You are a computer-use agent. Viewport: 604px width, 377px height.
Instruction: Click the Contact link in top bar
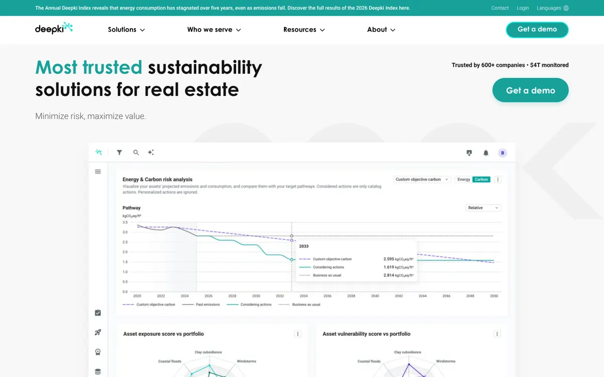[x=500, y=8]
